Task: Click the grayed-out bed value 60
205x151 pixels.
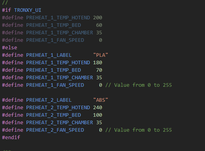Action: tap(99, 25)
